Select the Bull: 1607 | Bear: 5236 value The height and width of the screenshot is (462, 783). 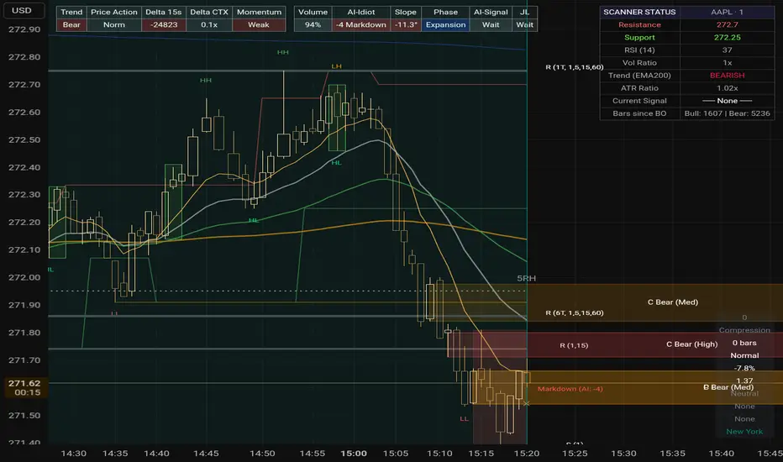(x=727, y=113)
